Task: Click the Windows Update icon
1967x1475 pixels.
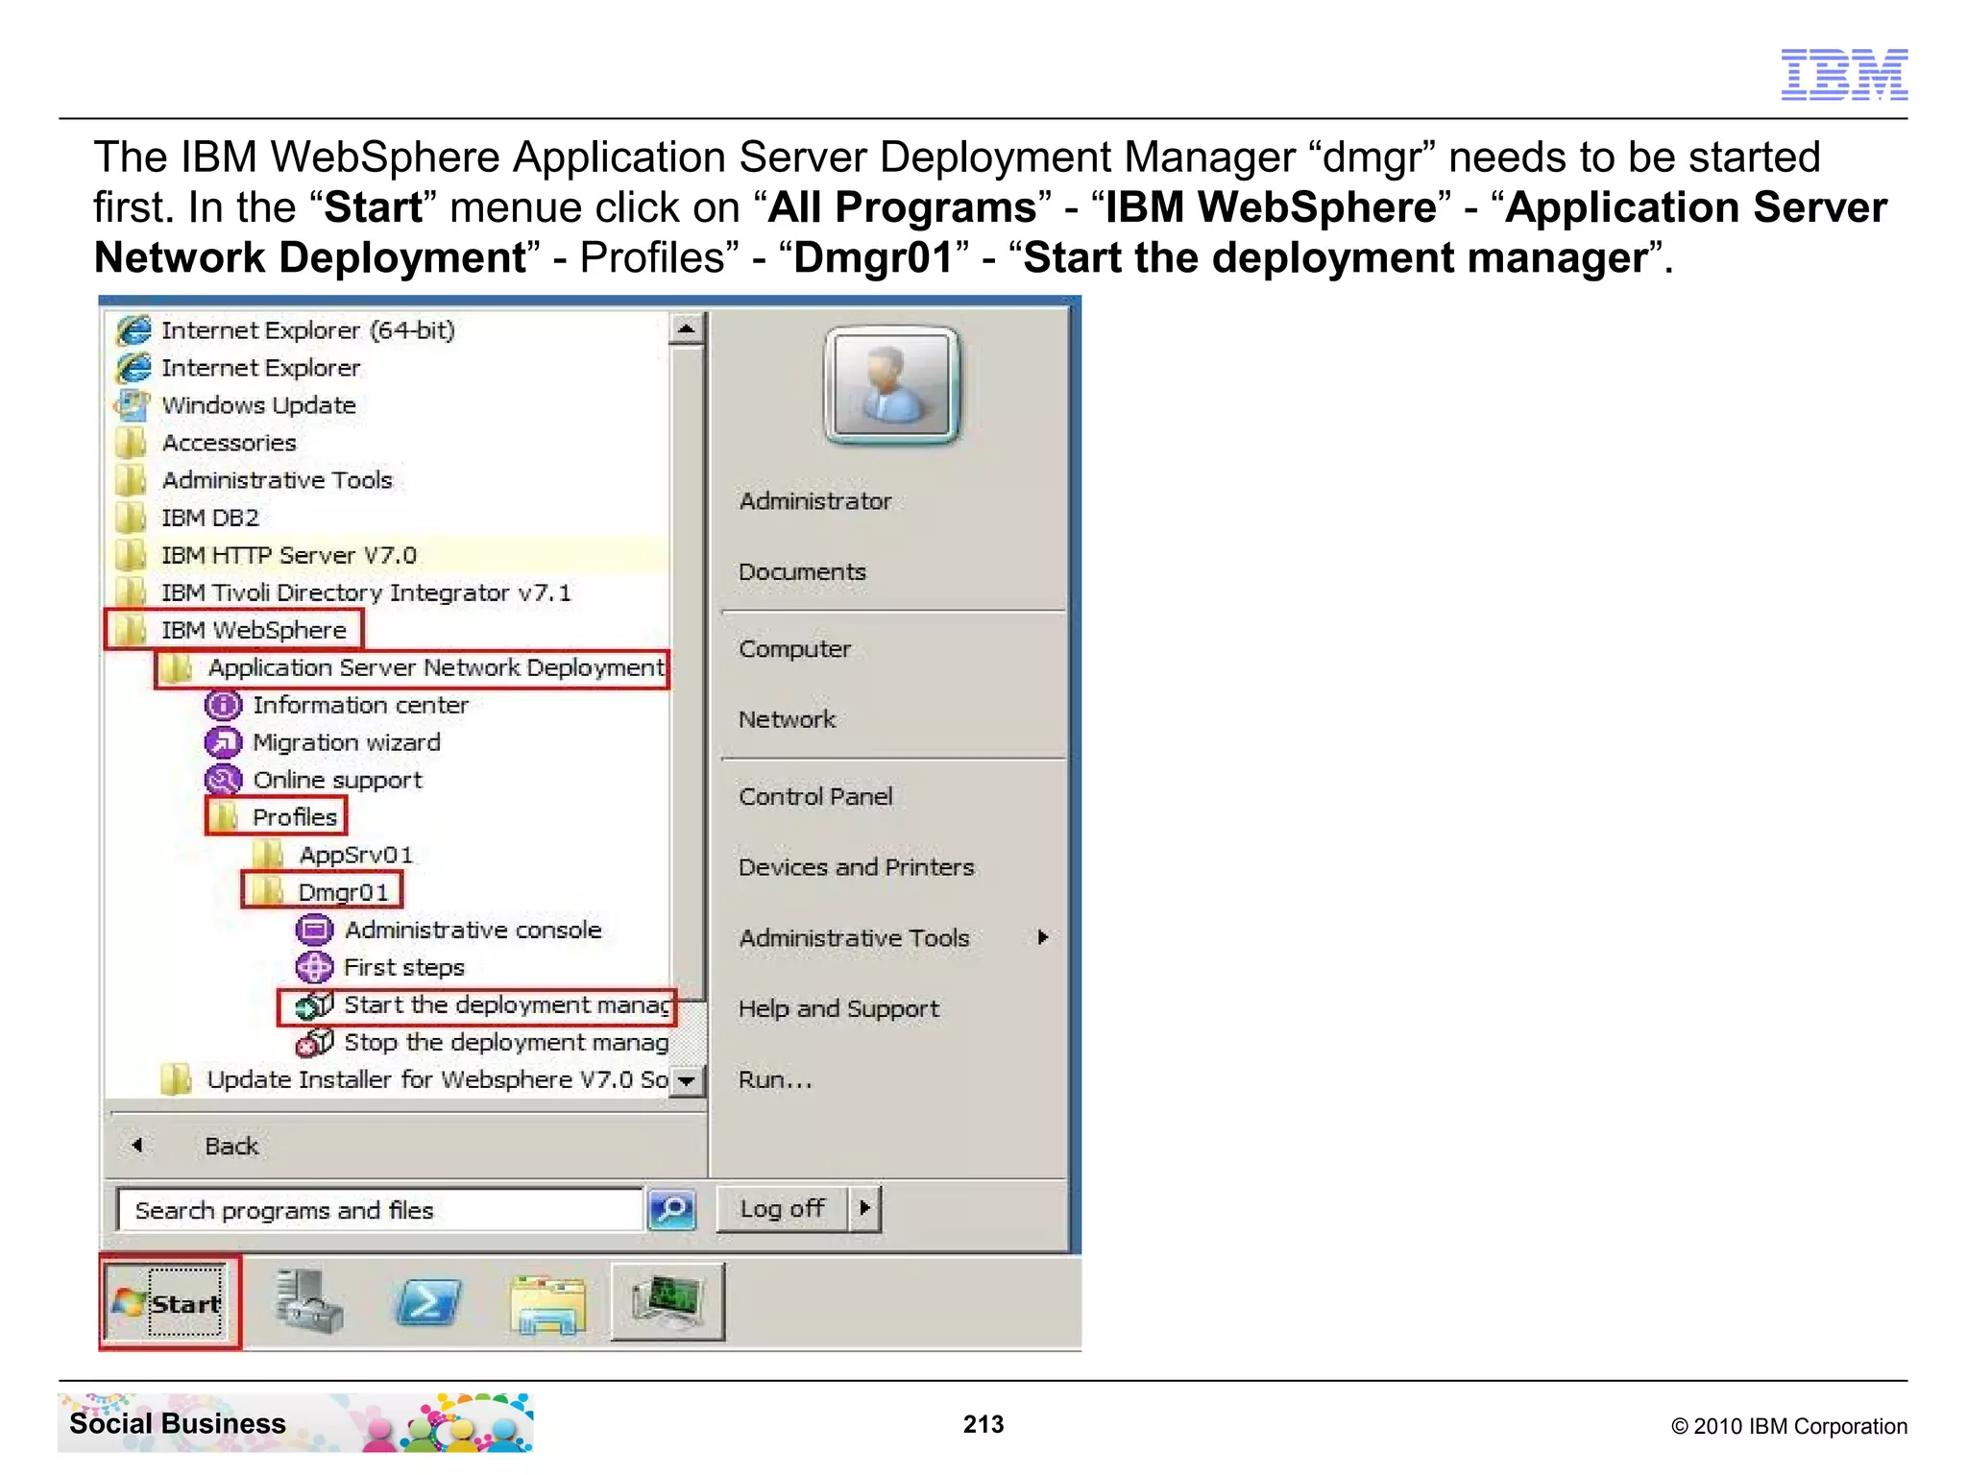Action: [133, 405]
